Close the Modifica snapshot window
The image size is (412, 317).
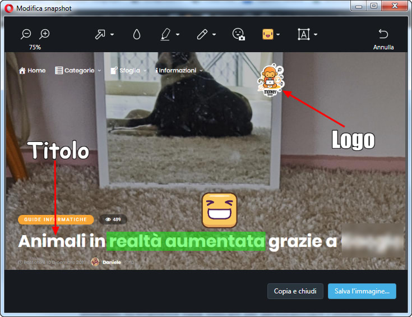[395, 6]
